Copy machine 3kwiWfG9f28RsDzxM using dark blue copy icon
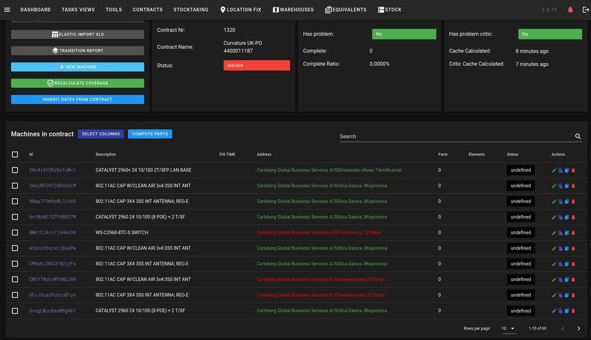591x340 pixels. tap(560, 186)
